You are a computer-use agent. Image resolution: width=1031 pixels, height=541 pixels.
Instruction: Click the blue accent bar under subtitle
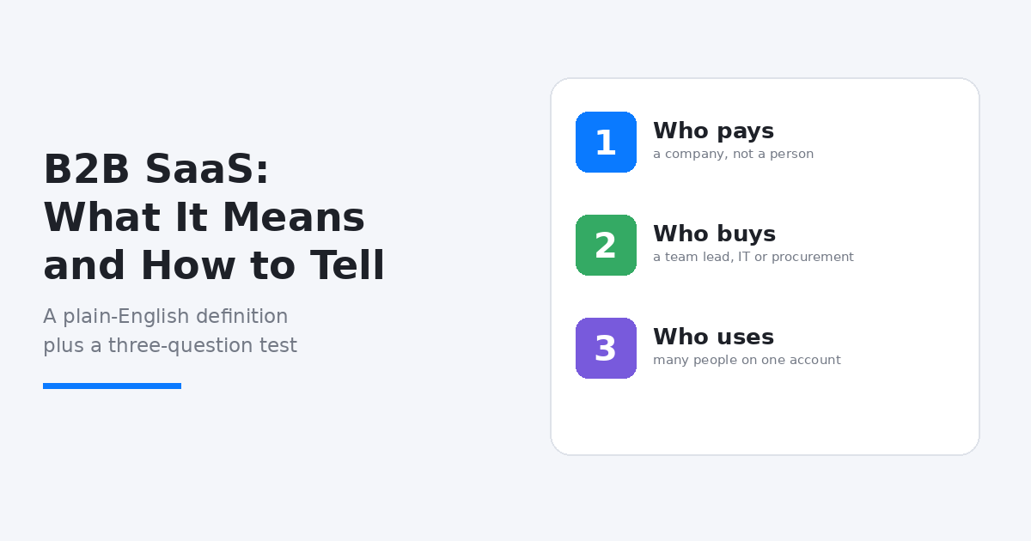click(x=112, y=386)
